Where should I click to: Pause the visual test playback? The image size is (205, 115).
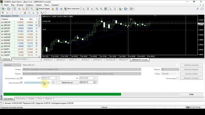[53, 82]
